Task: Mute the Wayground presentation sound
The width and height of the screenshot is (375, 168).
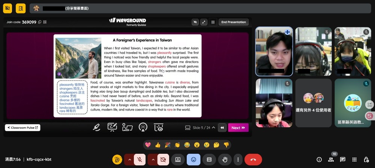Action: pos(195,22)
